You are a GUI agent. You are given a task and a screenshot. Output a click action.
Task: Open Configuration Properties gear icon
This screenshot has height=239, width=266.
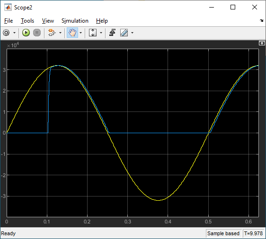(6, 33)
